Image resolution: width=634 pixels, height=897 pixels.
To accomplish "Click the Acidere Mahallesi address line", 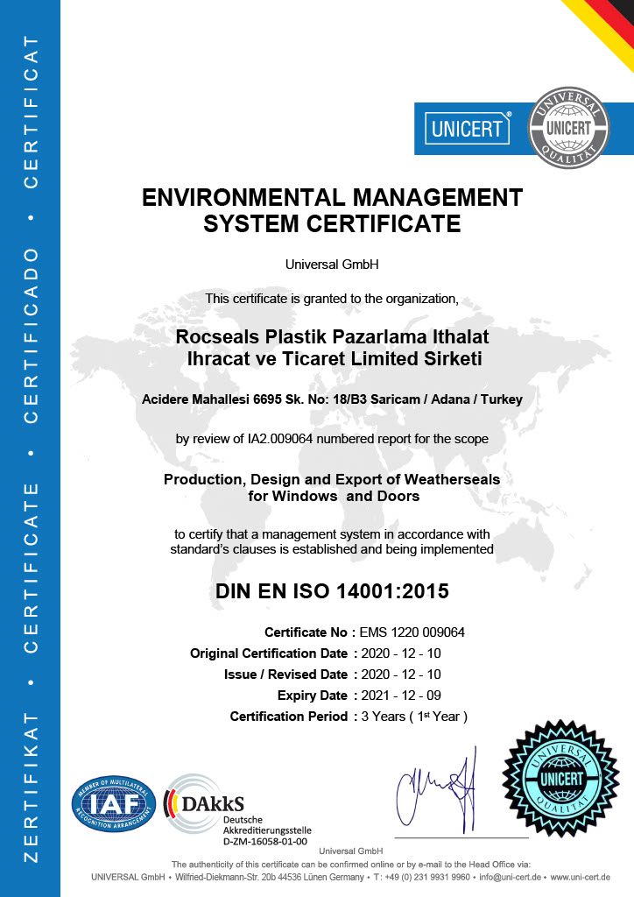I will point(332,399).
